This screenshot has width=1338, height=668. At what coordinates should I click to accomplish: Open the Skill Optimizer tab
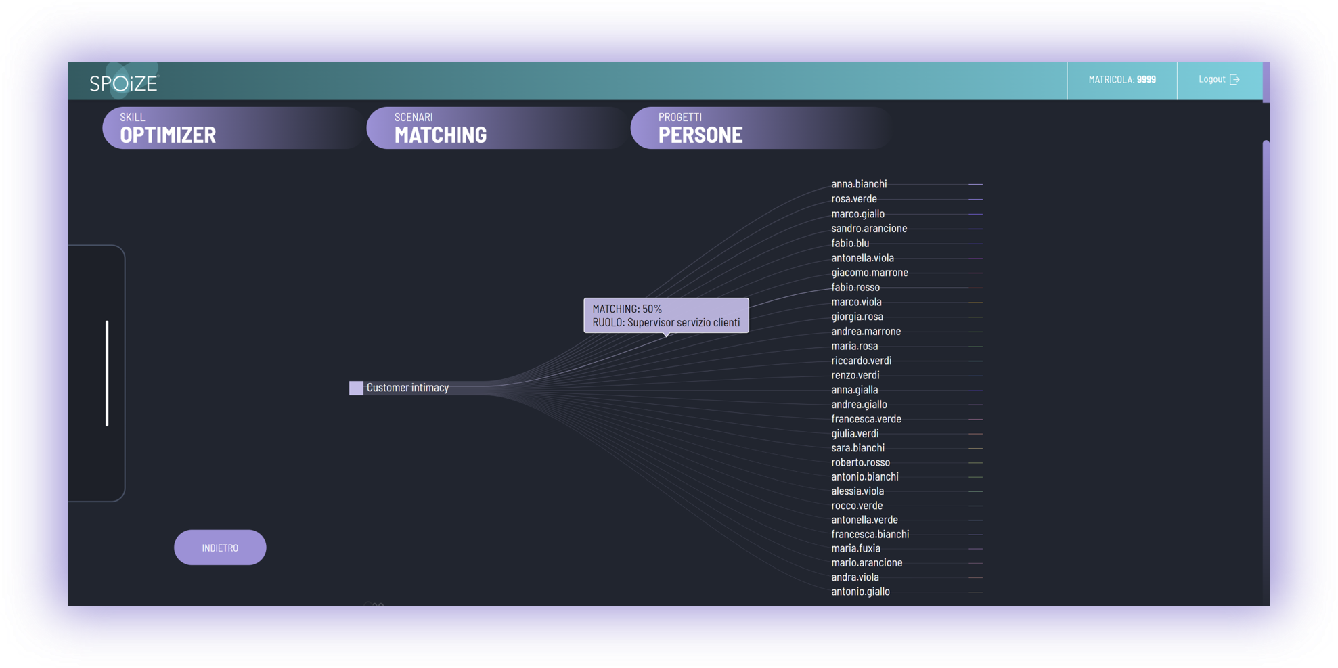tap(231, 128)
